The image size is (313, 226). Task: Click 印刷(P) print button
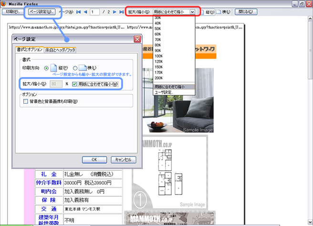tap(12, 12)
